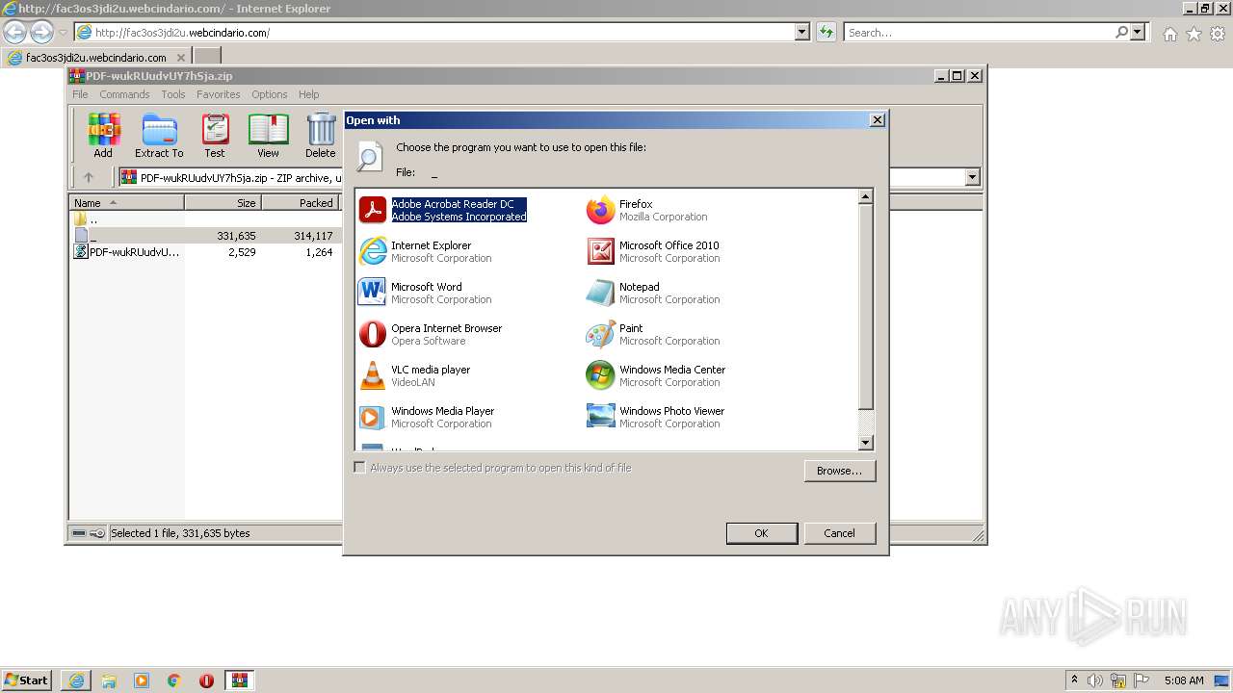Open the WinRAR Favorites menu
The height and width of the screenshot is (693, 1233).
click(219, 94)
